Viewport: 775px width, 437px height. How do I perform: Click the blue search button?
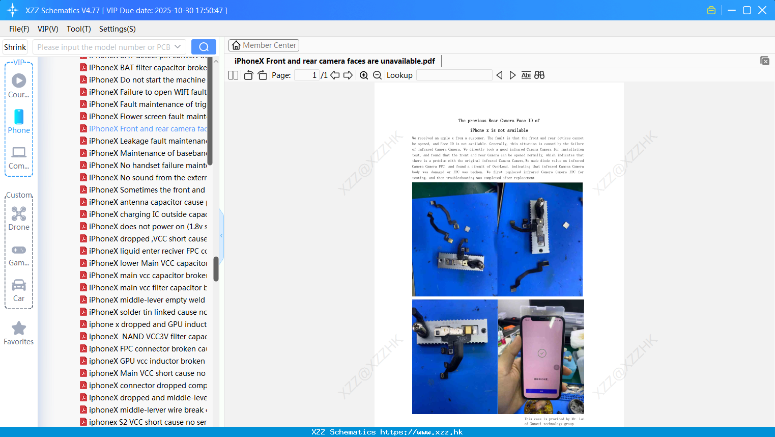coord(204,47)
